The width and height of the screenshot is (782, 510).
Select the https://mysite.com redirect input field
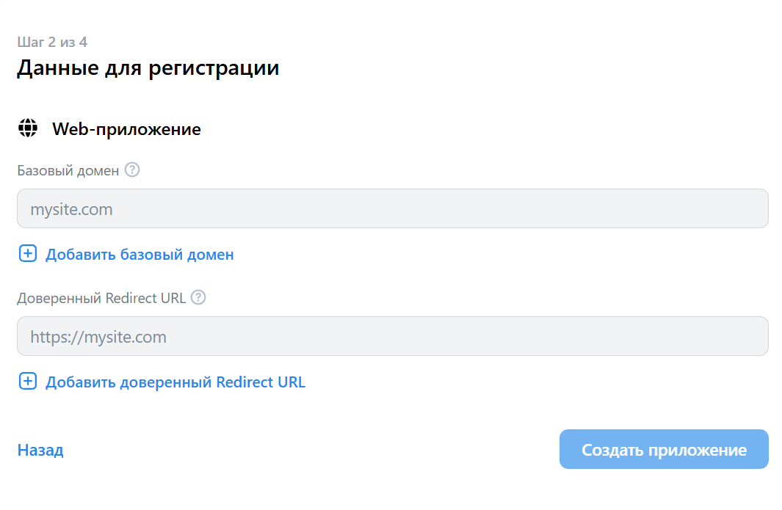click(x=391, y=336)
